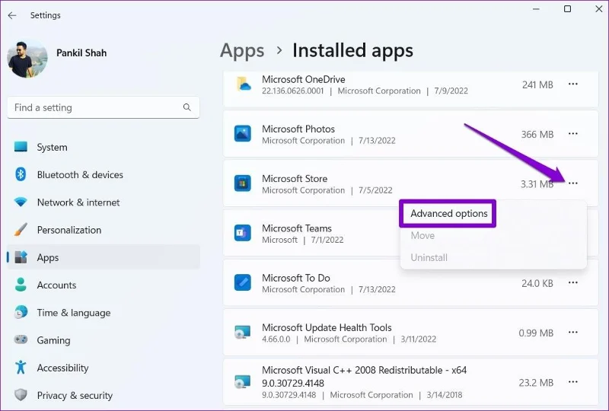Screen dimensions: 609x411
Task: Click the 241 MB size of OneDrive
Action: point(537,84)
